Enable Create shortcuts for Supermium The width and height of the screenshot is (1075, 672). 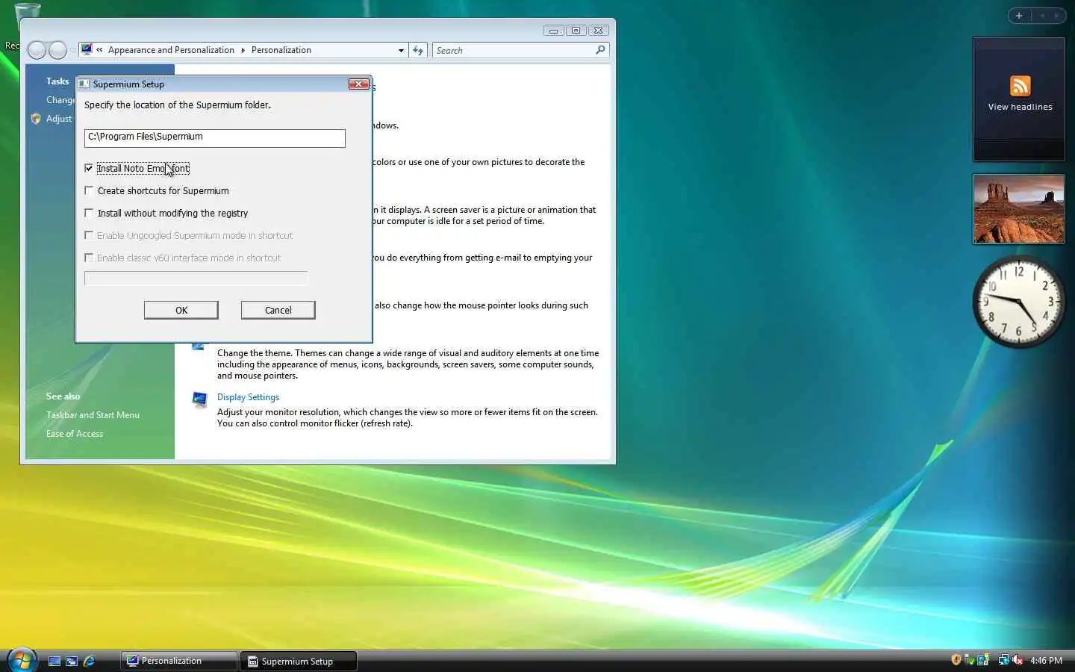coord(89,190)
